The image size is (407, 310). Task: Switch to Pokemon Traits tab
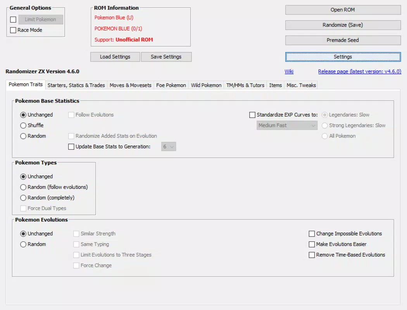26,84
